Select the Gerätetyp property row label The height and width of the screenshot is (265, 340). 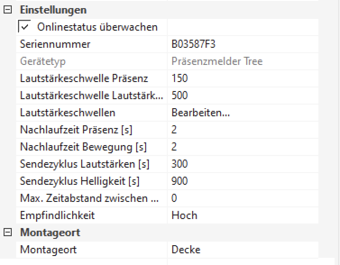click(43, 61)
